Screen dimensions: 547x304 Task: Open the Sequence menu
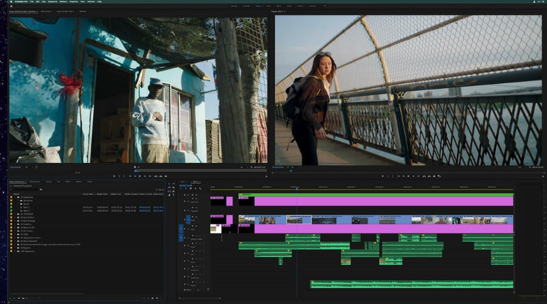(x=53, y=2)
